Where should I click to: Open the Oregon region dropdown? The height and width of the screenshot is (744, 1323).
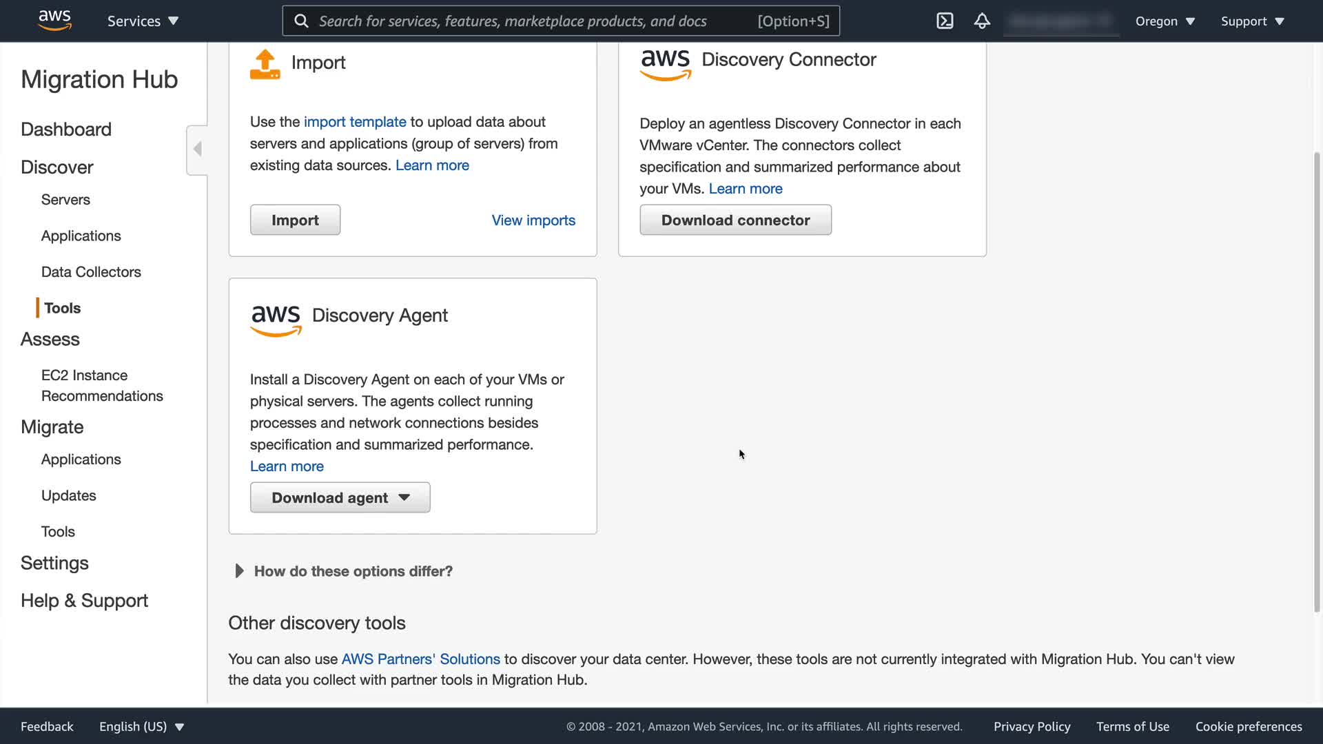[x=1165, y=21]
